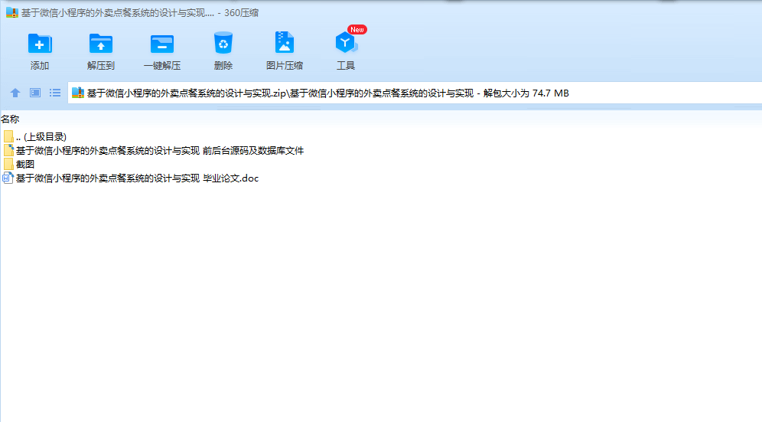Screen dimensions: 762x422
Task: Go up one level with blue arrow
Action: coord(15,93)
